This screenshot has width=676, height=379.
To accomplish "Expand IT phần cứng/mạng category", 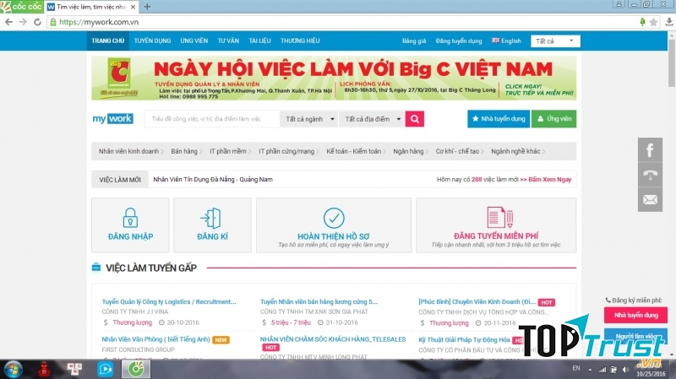I will click(288, 151).
